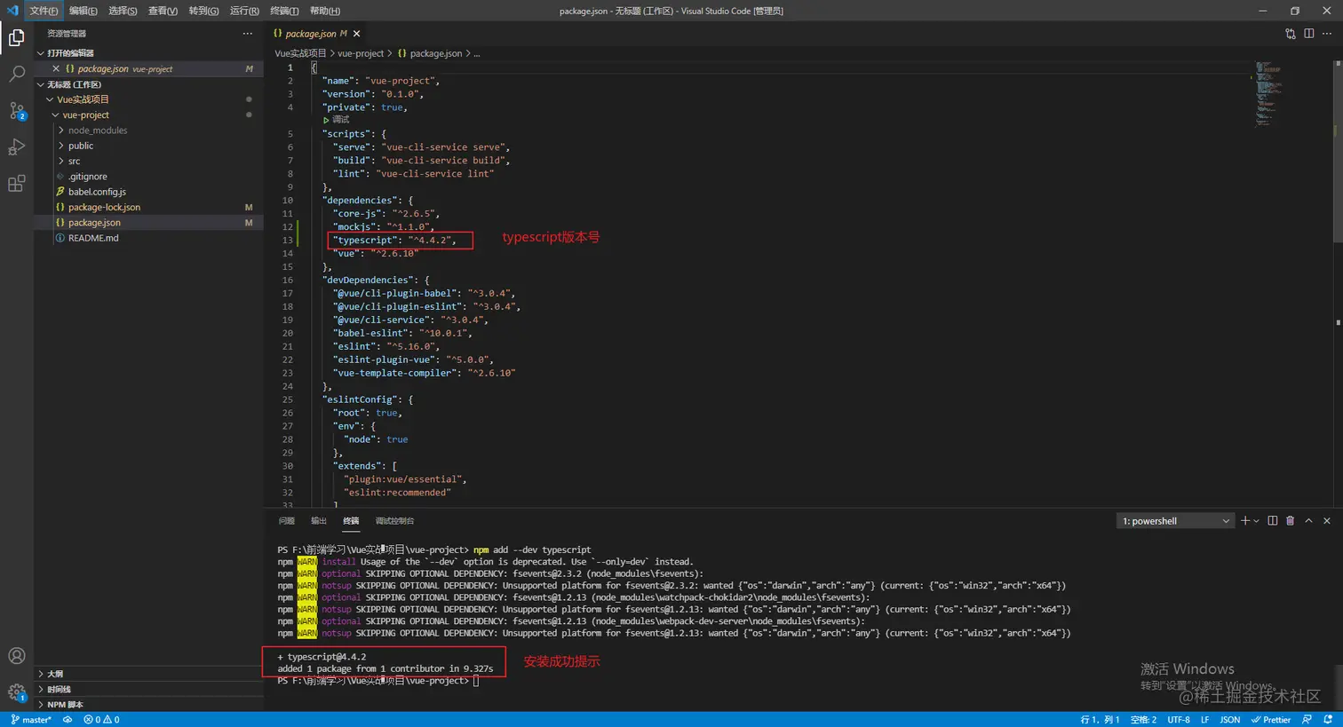
Task: Open babel.config.js from the file tree
Action: (x=97, y=192)
